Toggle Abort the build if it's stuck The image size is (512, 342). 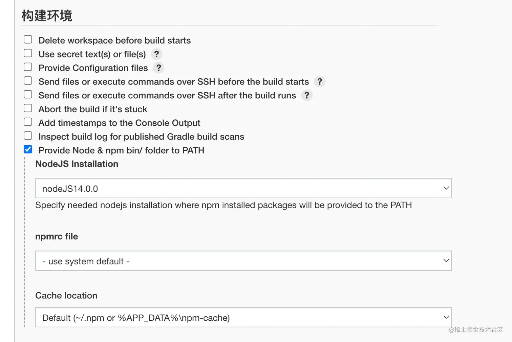(28, 108)
